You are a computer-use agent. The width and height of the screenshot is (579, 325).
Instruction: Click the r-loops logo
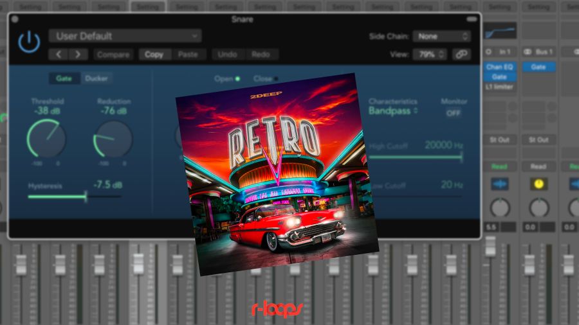point(277,310)
